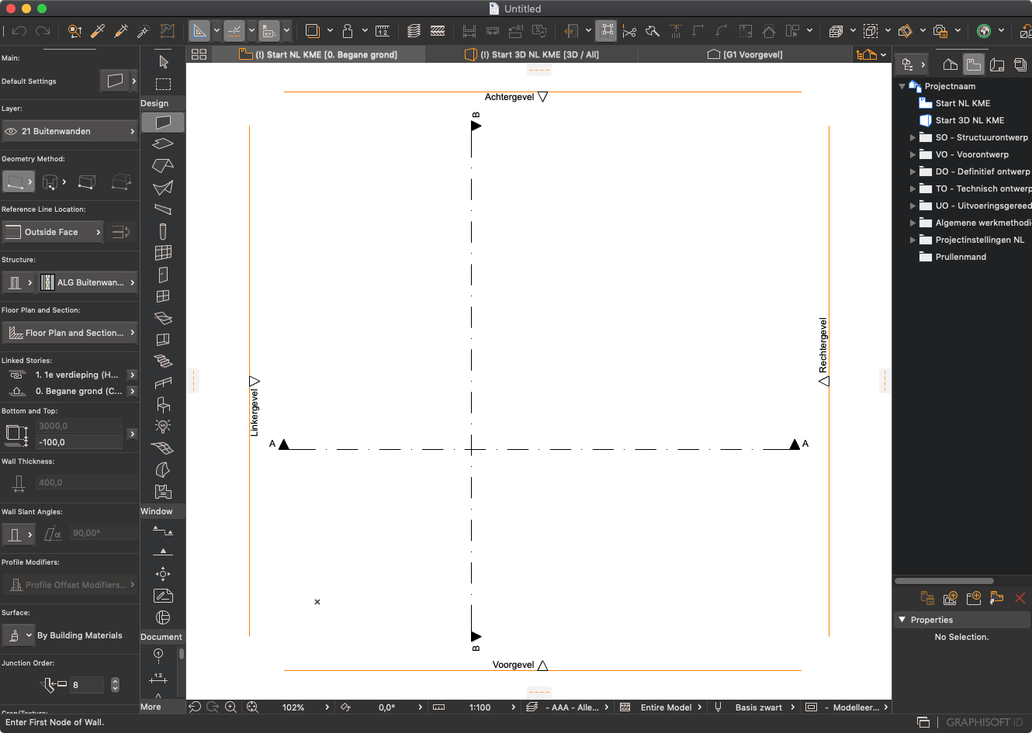Select the Object chair tool
This screenshot has height=733, width=1032.
point(163,405)
